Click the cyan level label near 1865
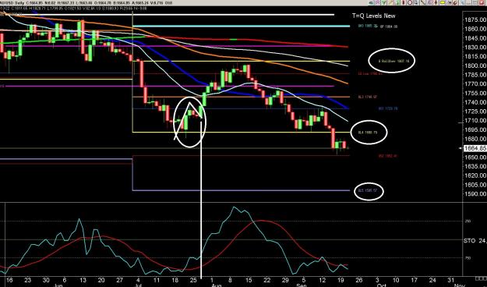The image size is (487, 287). tap(368, 27)
